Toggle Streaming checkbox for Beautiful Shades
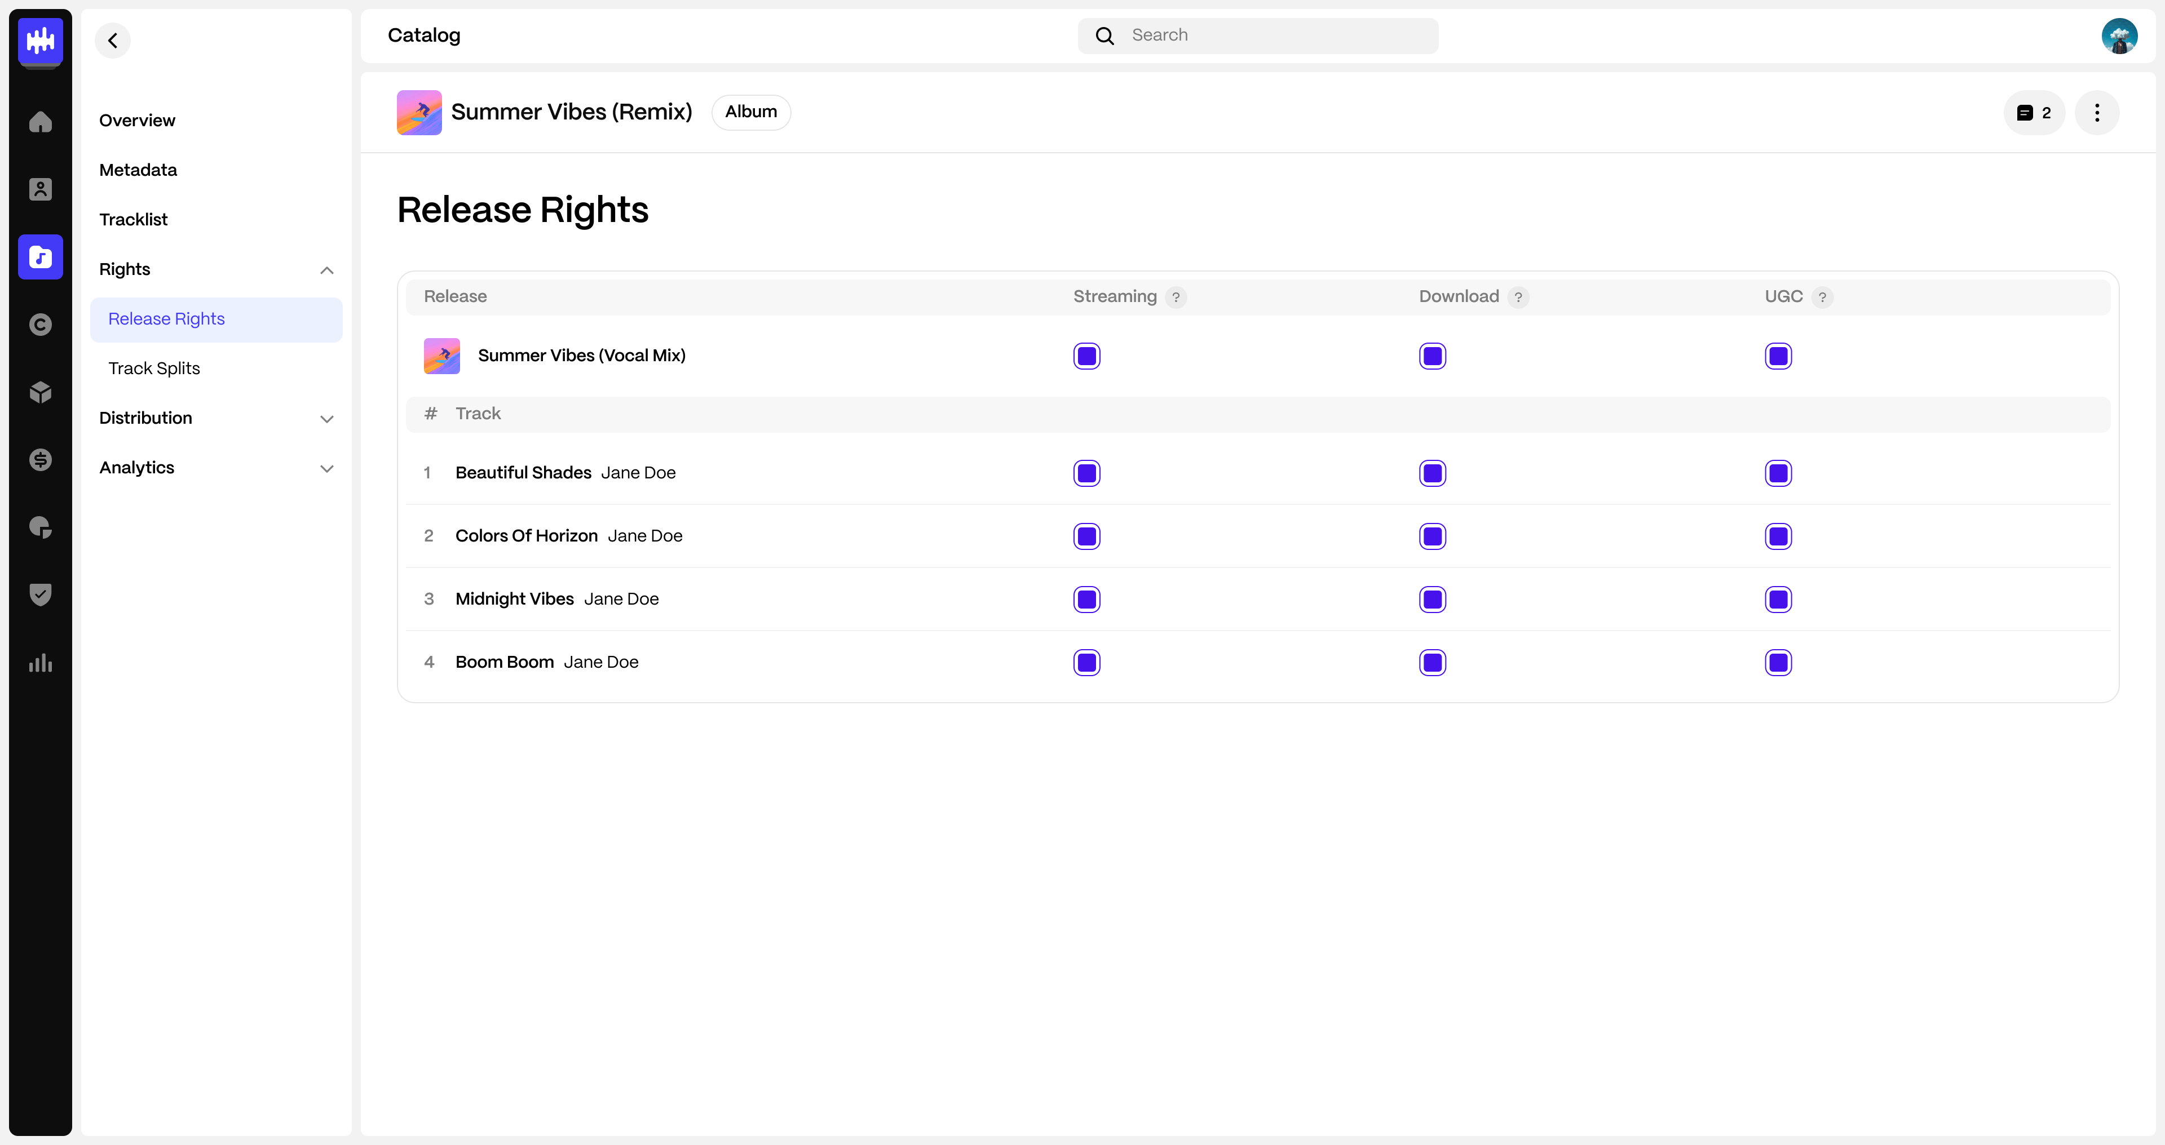 pyautogui.click(x=1086, y=473)
